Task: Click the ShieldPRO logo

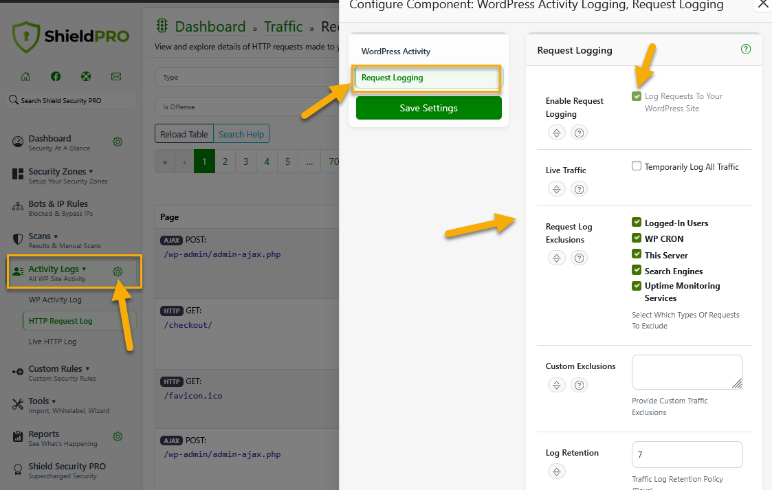Action: [71, 36]
